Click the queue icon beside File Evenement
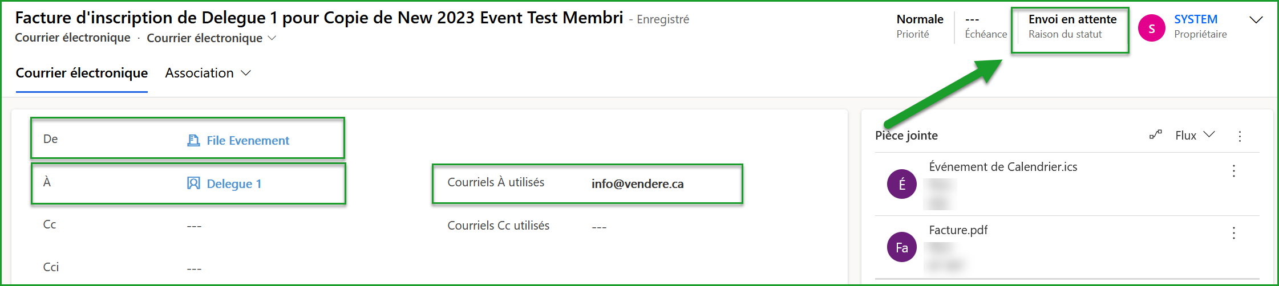The image size is (1279, 286). click(193, 140)
